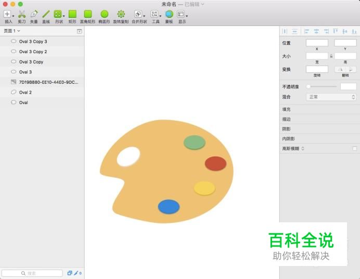
Task: Select the Oval 3 Copy layer
Action: pos(42,62)
